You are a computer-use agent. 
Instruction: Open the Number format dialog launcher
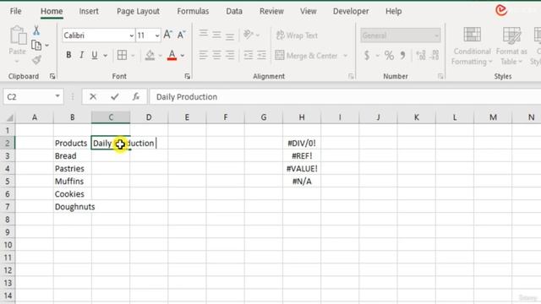pos(440,77)
